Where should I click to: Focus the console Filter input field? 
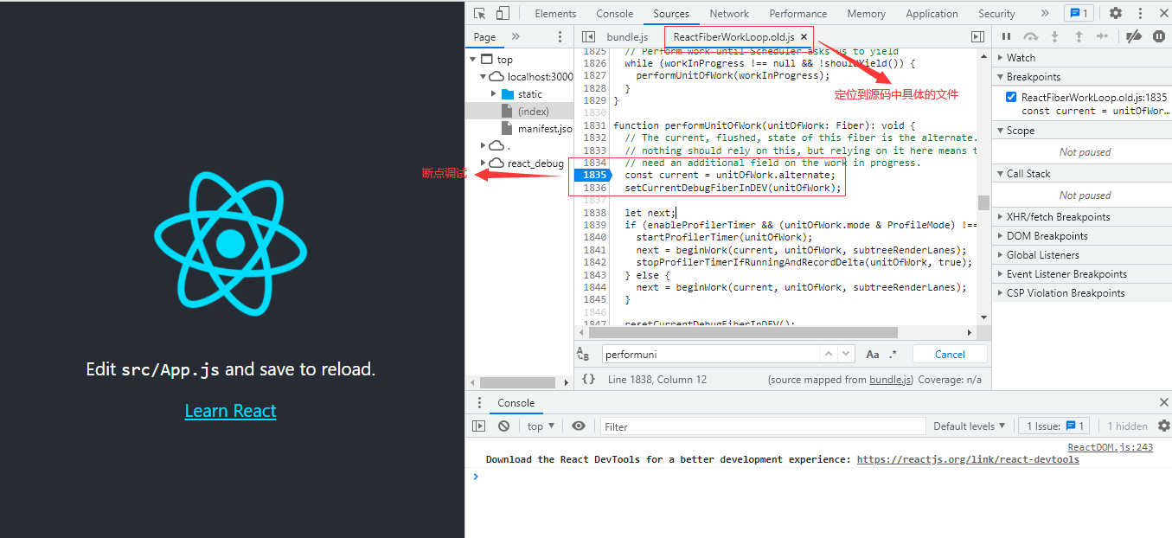[x=763, y=426]
